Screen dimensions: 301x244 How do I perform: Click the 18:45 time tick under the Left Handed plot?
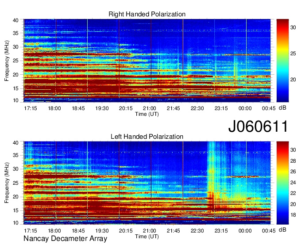click(x=78, y=231)
